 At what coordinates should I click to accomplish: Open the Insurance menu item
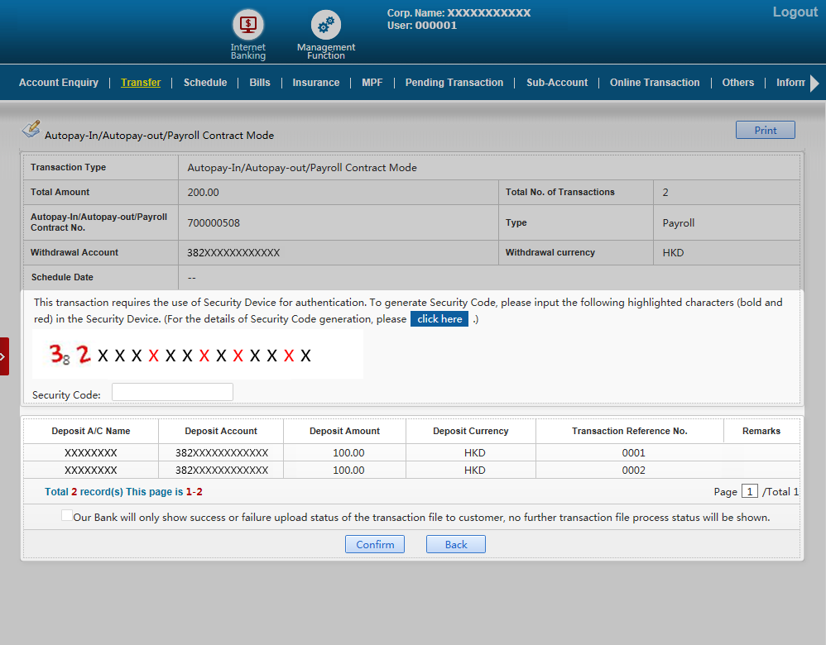(x=316, y=83)
